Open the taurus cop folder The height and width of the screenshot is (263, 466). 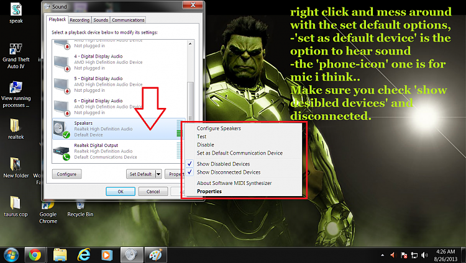[16, 207]
